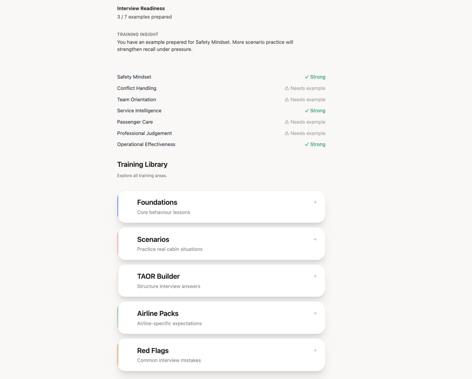Screen dimensions: 472x379
Task: Click the Team Orientation competency label
Action: pos(136,100)
